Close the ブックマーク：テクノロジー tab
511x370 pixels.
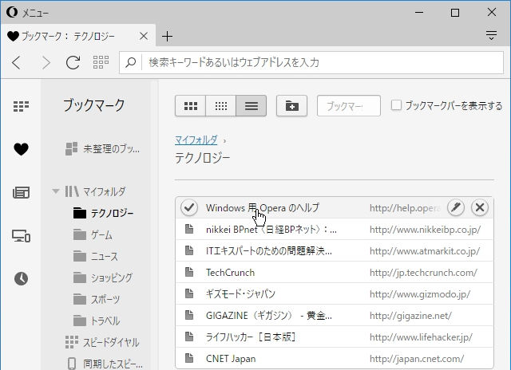click(x=144, y=36)
